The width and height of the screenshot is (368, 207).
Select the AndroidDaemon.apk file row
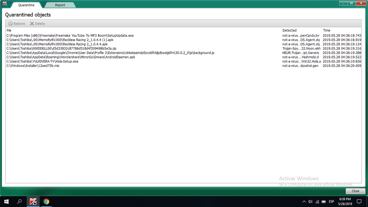pos(184,57)
